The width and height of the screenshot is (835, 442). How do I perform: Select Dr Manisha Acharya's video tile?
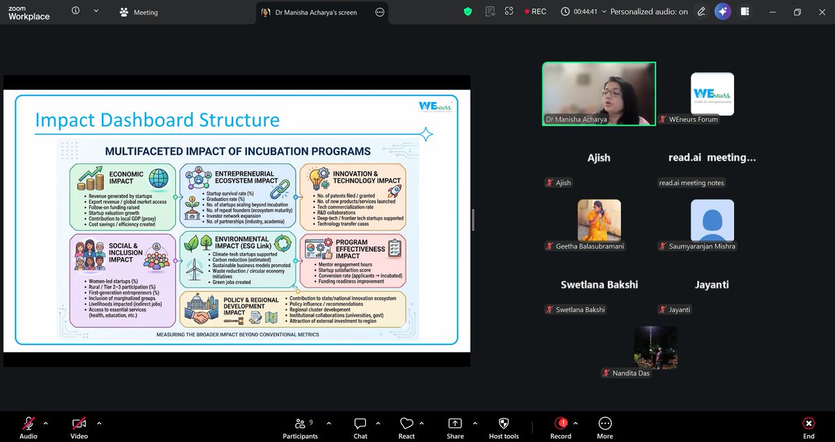(x=599, y=94)
